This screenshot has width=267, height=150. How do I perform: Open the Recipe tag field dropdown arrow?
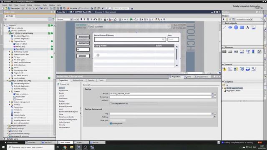tap(212, 97)
